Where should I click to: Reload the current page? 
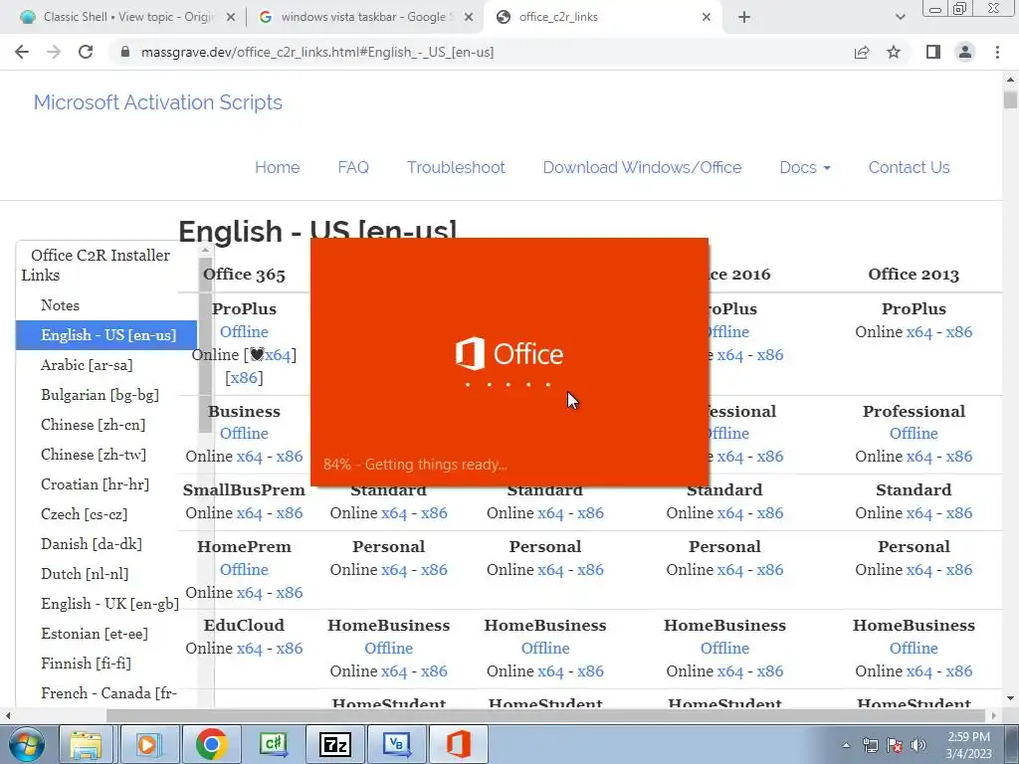pyautogui.click(x=86, y=52)
